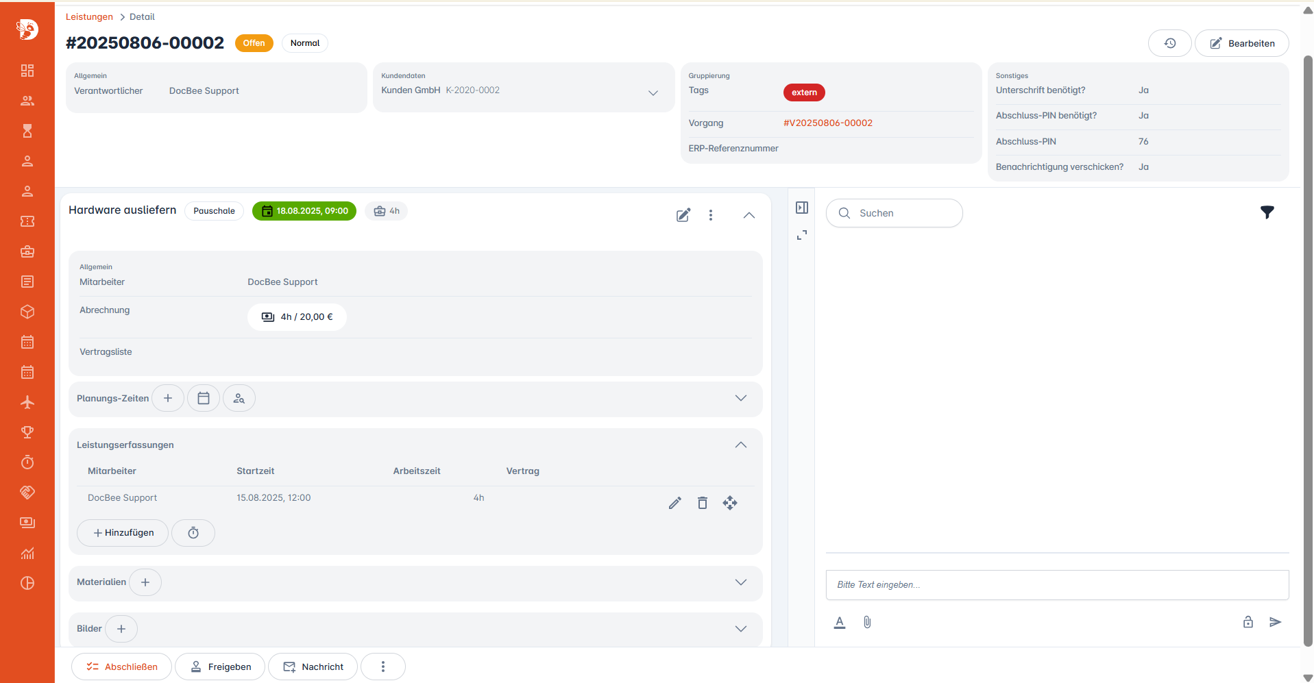Click the Freigeben button
This screenshot has height=683, width=1314.
point(220,667)
